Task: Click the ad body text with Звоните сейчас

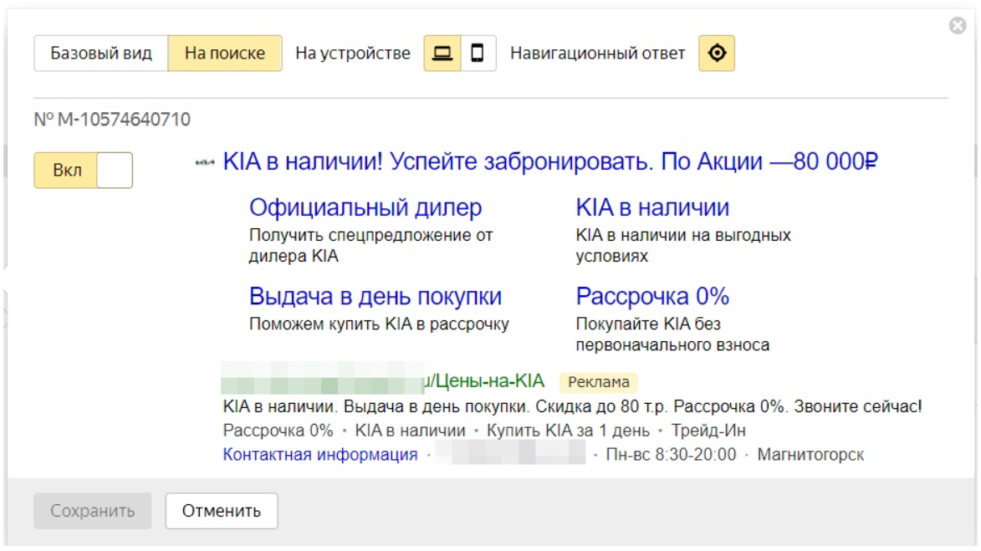Action: pyautogui.click(x=572, y=406)
